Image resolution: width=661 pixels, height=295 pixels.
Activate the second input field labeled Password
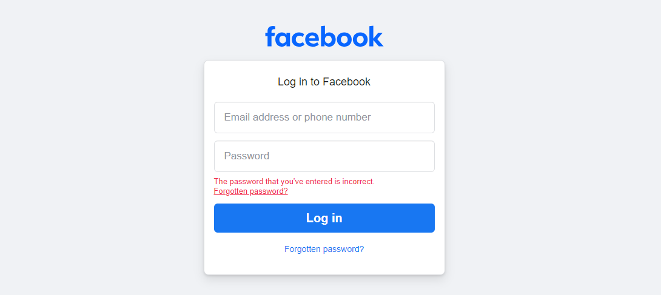[324, 156]
